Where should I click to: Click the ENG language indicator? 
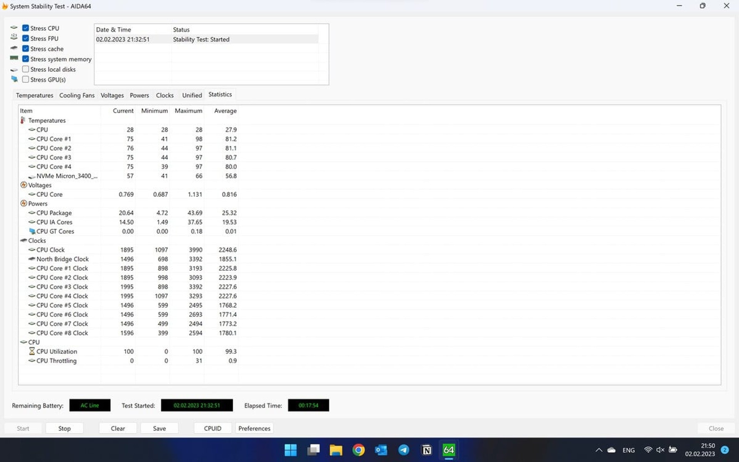click(x=629, y=450)
